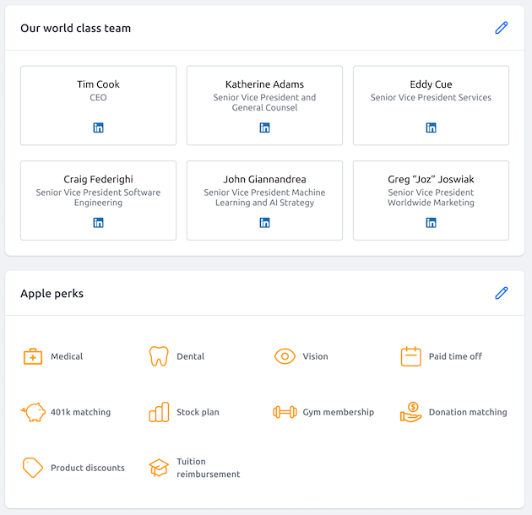Click the "Senior Vice President Software Engineering" title
Screen dimensions: 532x515
[x=98, y=198]
